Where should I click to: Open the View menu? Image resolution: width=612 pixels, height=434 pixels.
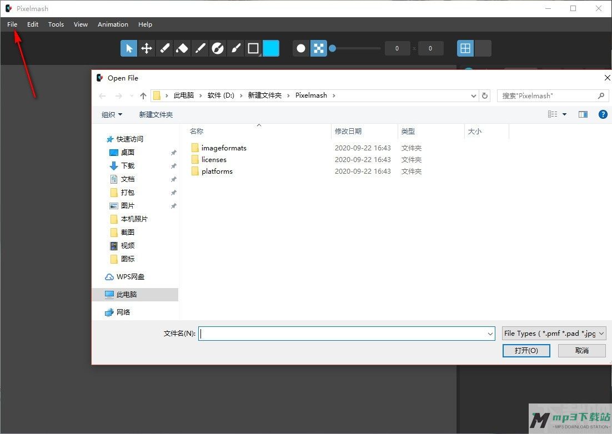(x=81, y=24)
